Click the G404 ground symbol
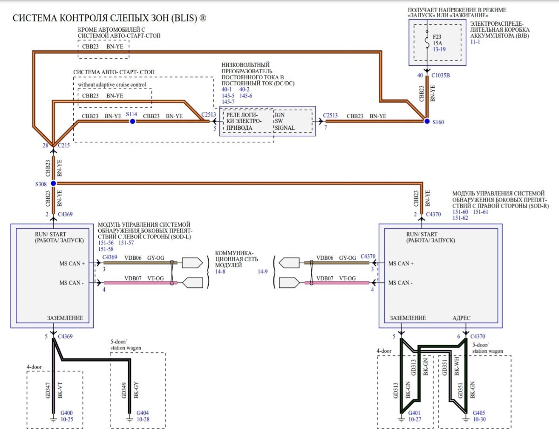 (130, 418)
